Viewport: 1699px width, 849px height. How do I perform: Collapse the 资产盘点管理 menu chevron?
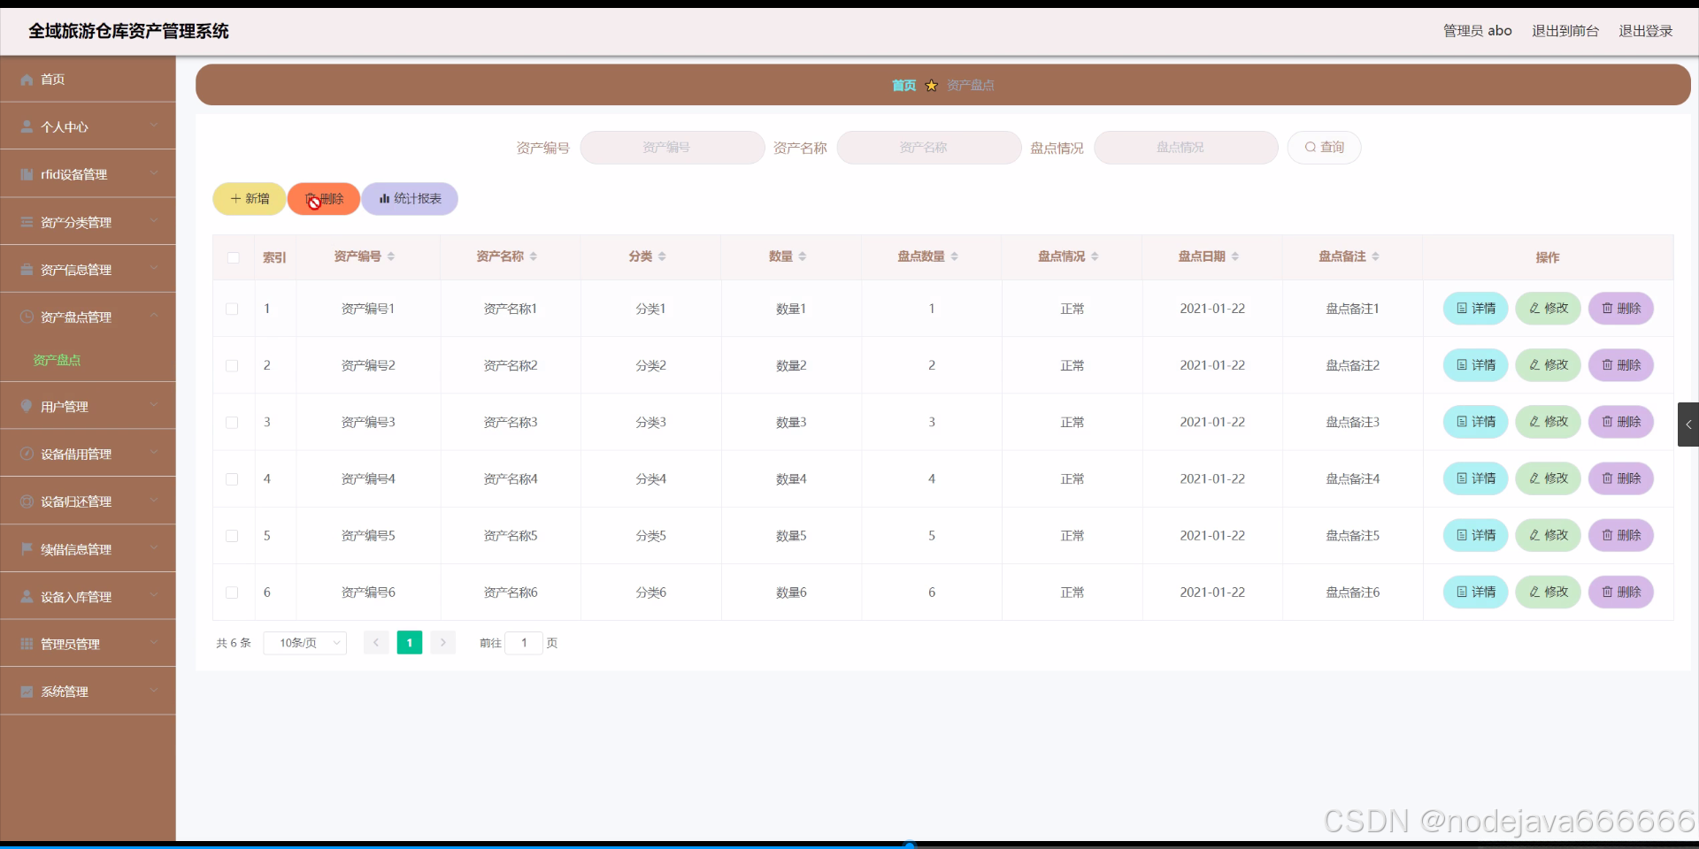pyautogui.click(x=154, y=316)
